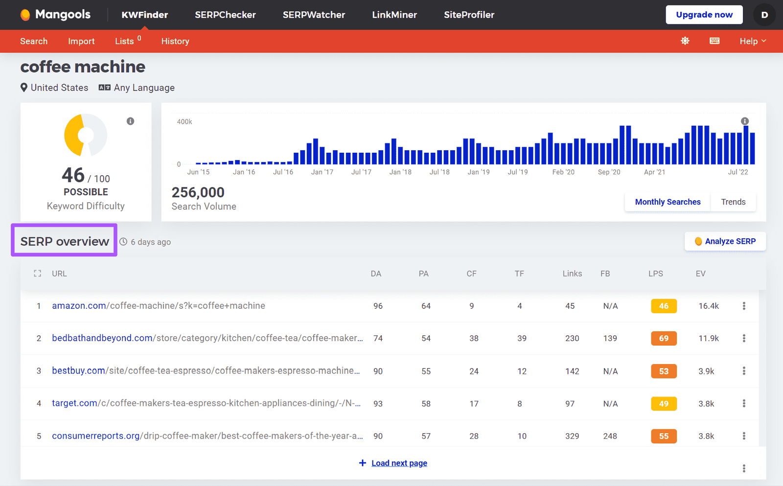The height and width of the screenshot is (486, 783).
Task: Click TF column header
Action: click(519, 274)
